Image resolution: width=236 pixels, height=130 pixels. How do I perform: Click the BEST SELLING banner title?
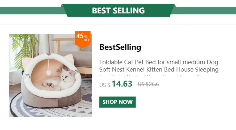118,11
